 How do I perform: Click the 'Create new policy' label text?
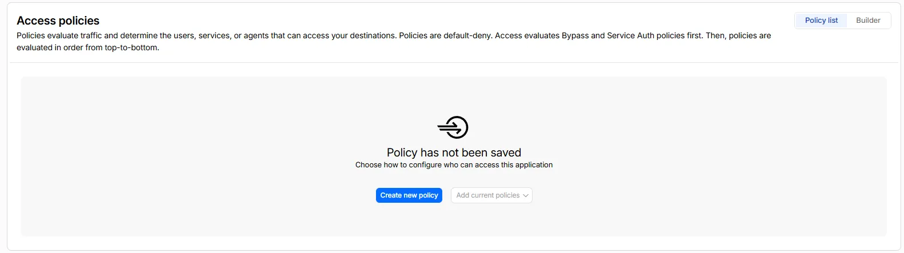[409, 195]
